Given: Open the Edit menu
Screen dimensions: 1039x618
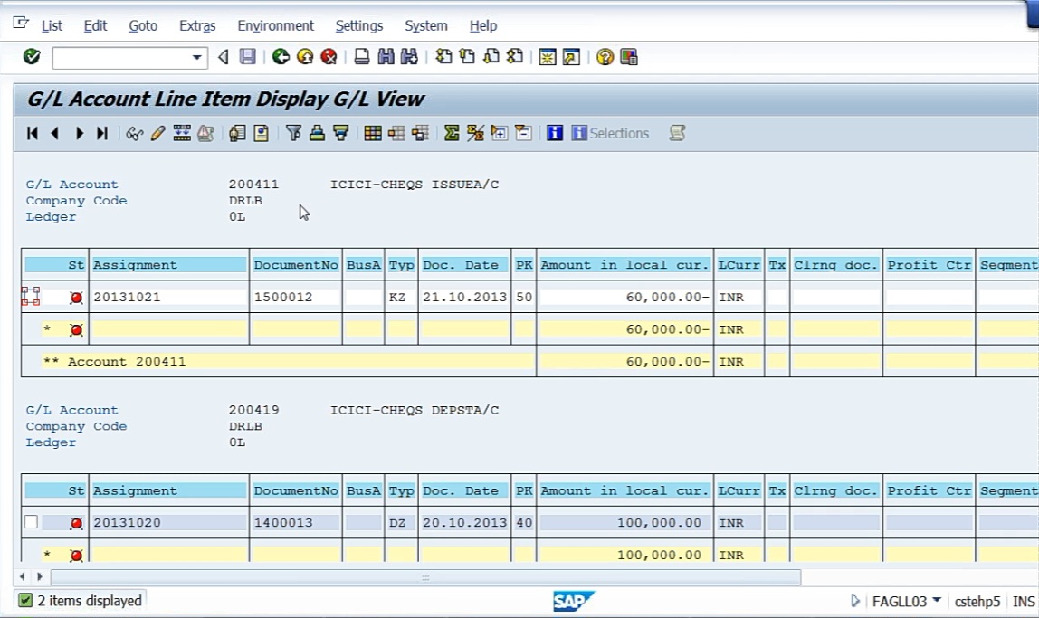Looking at the screenshot, I should coord(95,26).
